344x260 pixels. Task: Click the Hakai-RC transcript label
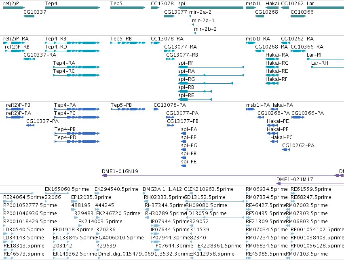[x=277, y=63]
